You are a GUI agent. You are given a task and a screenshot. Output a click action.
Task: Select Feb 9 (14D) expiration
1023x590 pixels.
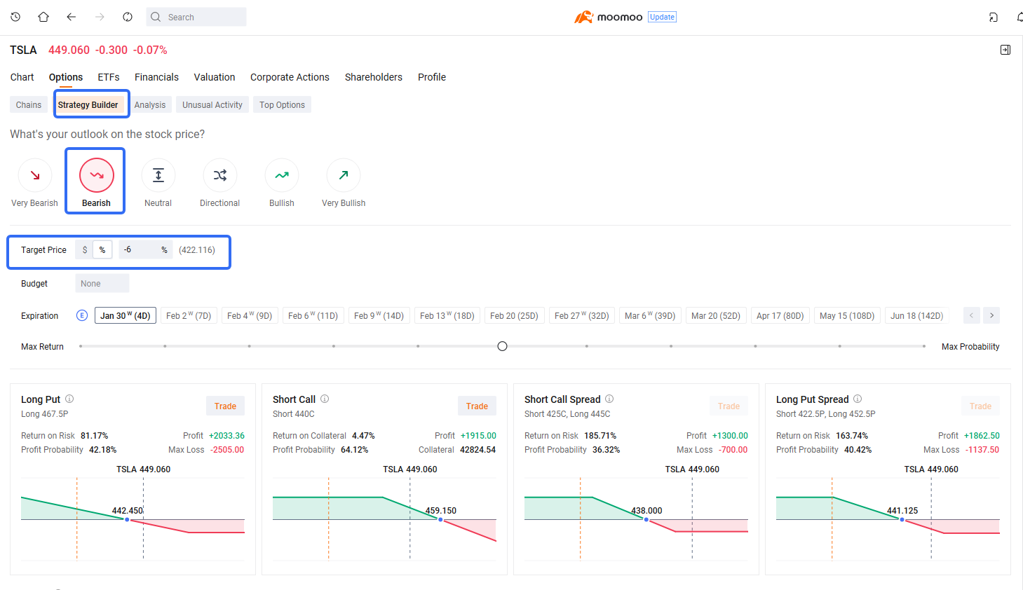(x=379, y=315)
